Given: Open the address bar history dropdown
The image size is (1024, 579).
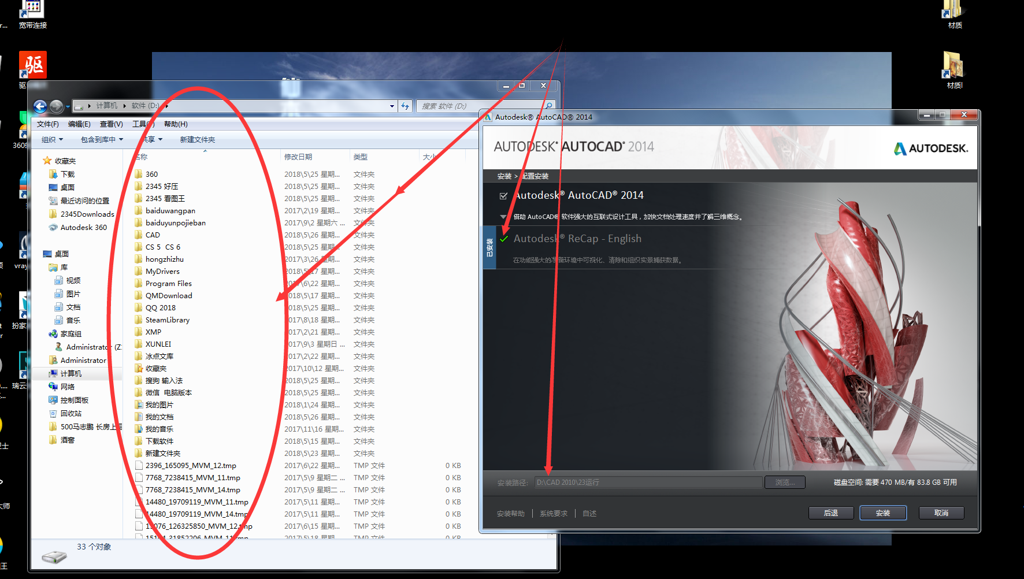Looking at the screenshot, I should pyautogui.click(x=392, y=106).
